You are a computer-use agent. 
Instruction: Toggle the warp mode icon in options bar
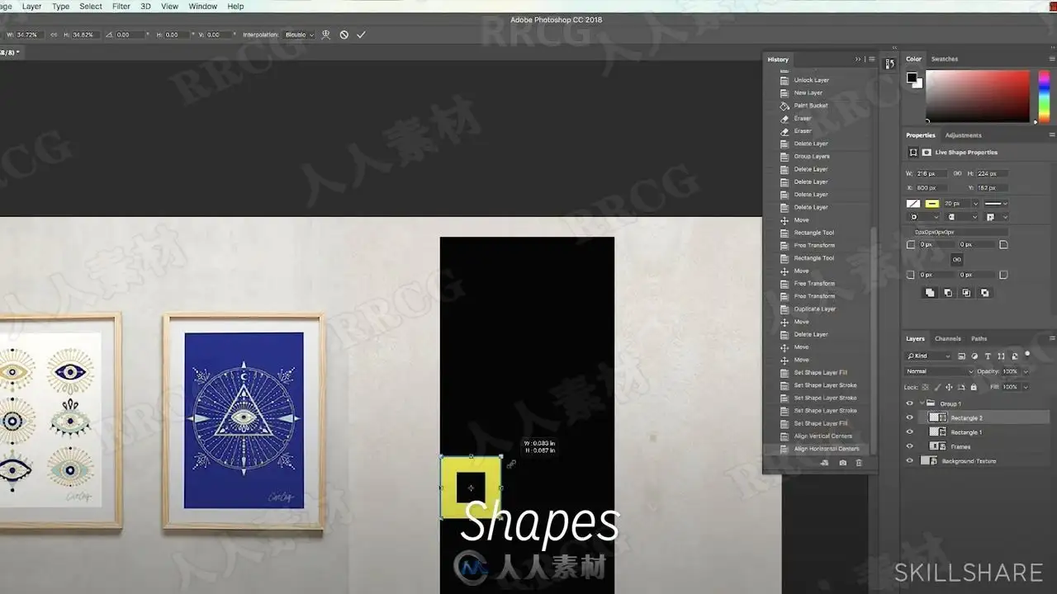tap(326, 35)
